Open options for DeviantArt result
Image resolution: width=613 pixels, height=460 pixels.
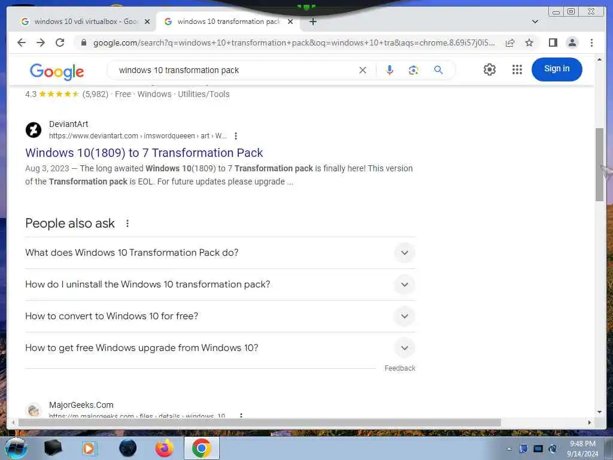(235, 136)
